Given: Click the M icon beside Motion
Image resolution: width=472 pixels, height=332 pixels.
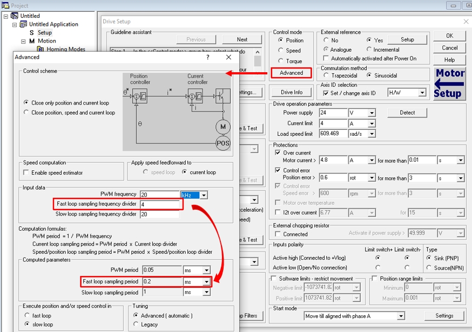Looking at the screenshot, I should (32, 41).
